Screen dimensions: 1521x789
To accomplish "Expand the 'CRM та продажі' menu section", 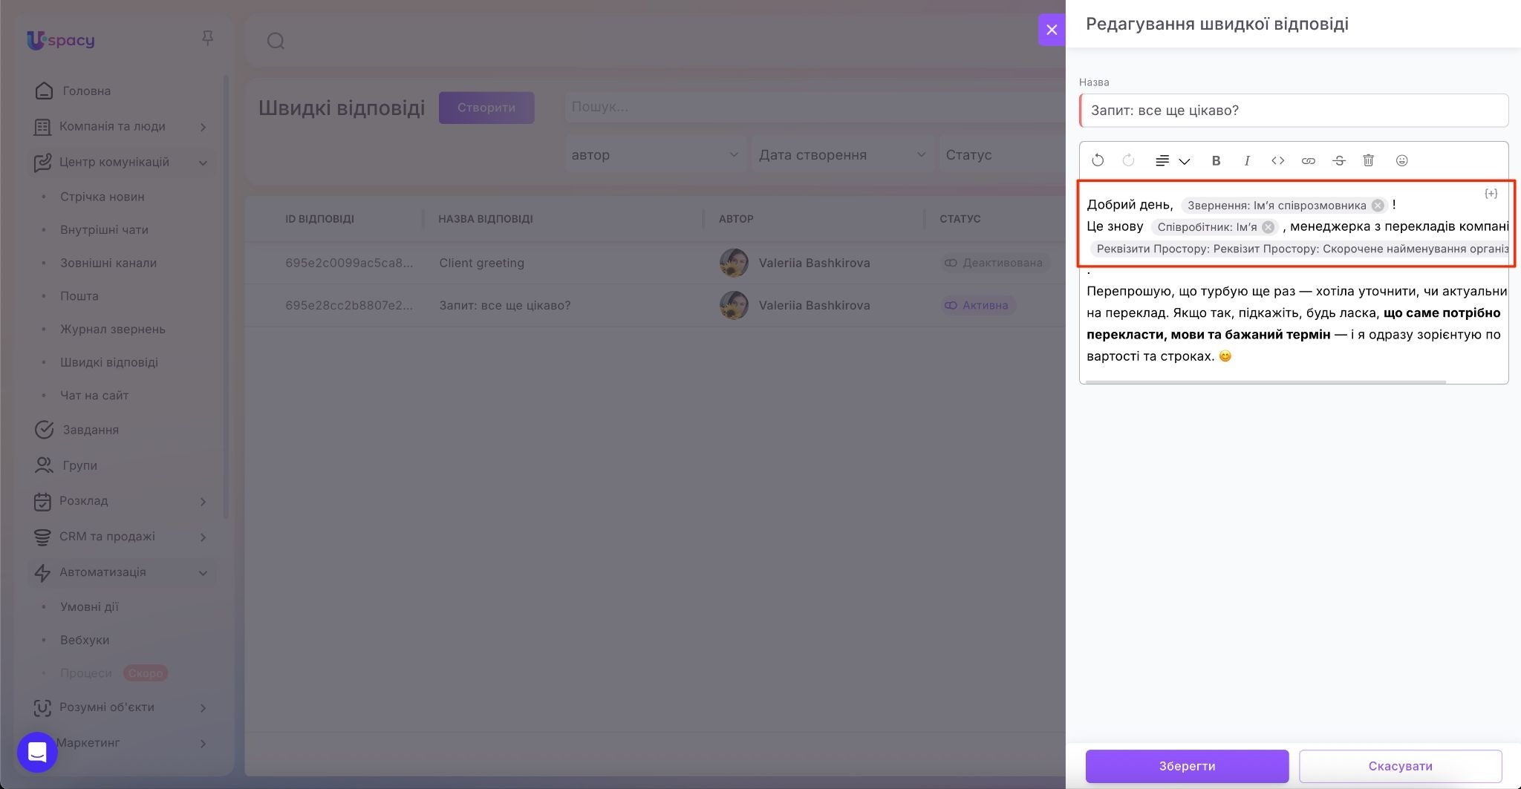I will (x=203, y=537).
